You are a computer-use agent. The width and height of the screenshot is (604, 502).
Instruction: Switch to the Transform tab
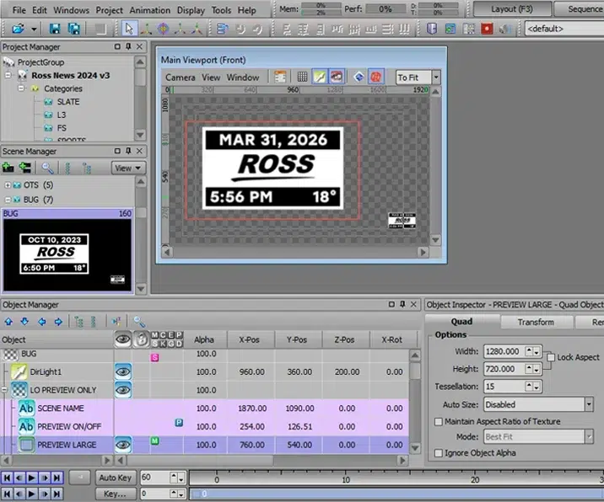click(536, 322)
